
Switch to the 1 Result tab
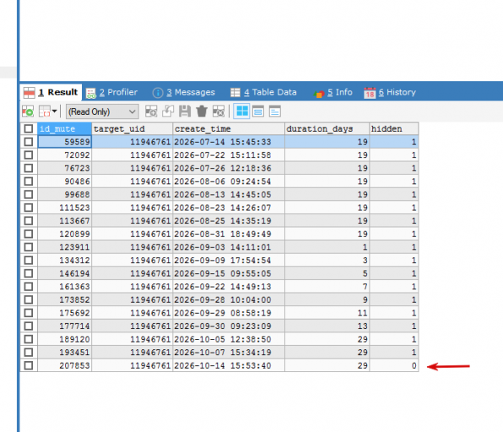(51, 92)
